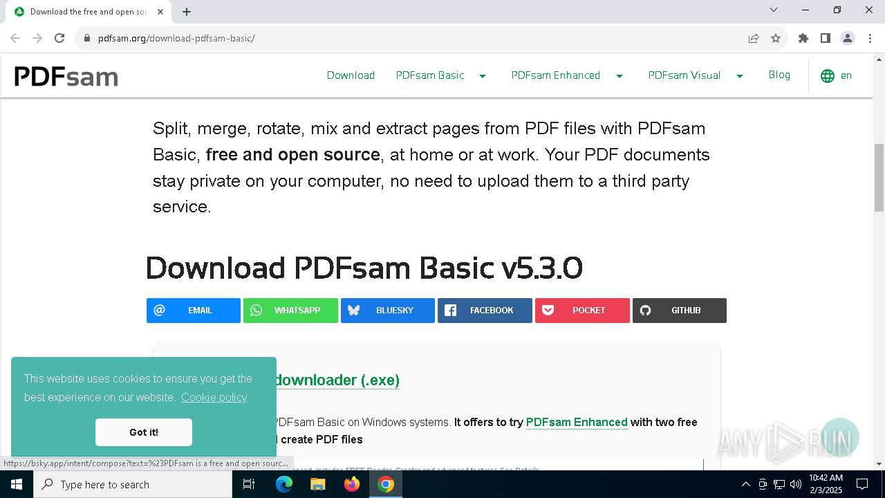Show hidden system tray icons
The width and height of the screenshot is (885, 498).
click(x=745, y=484)
